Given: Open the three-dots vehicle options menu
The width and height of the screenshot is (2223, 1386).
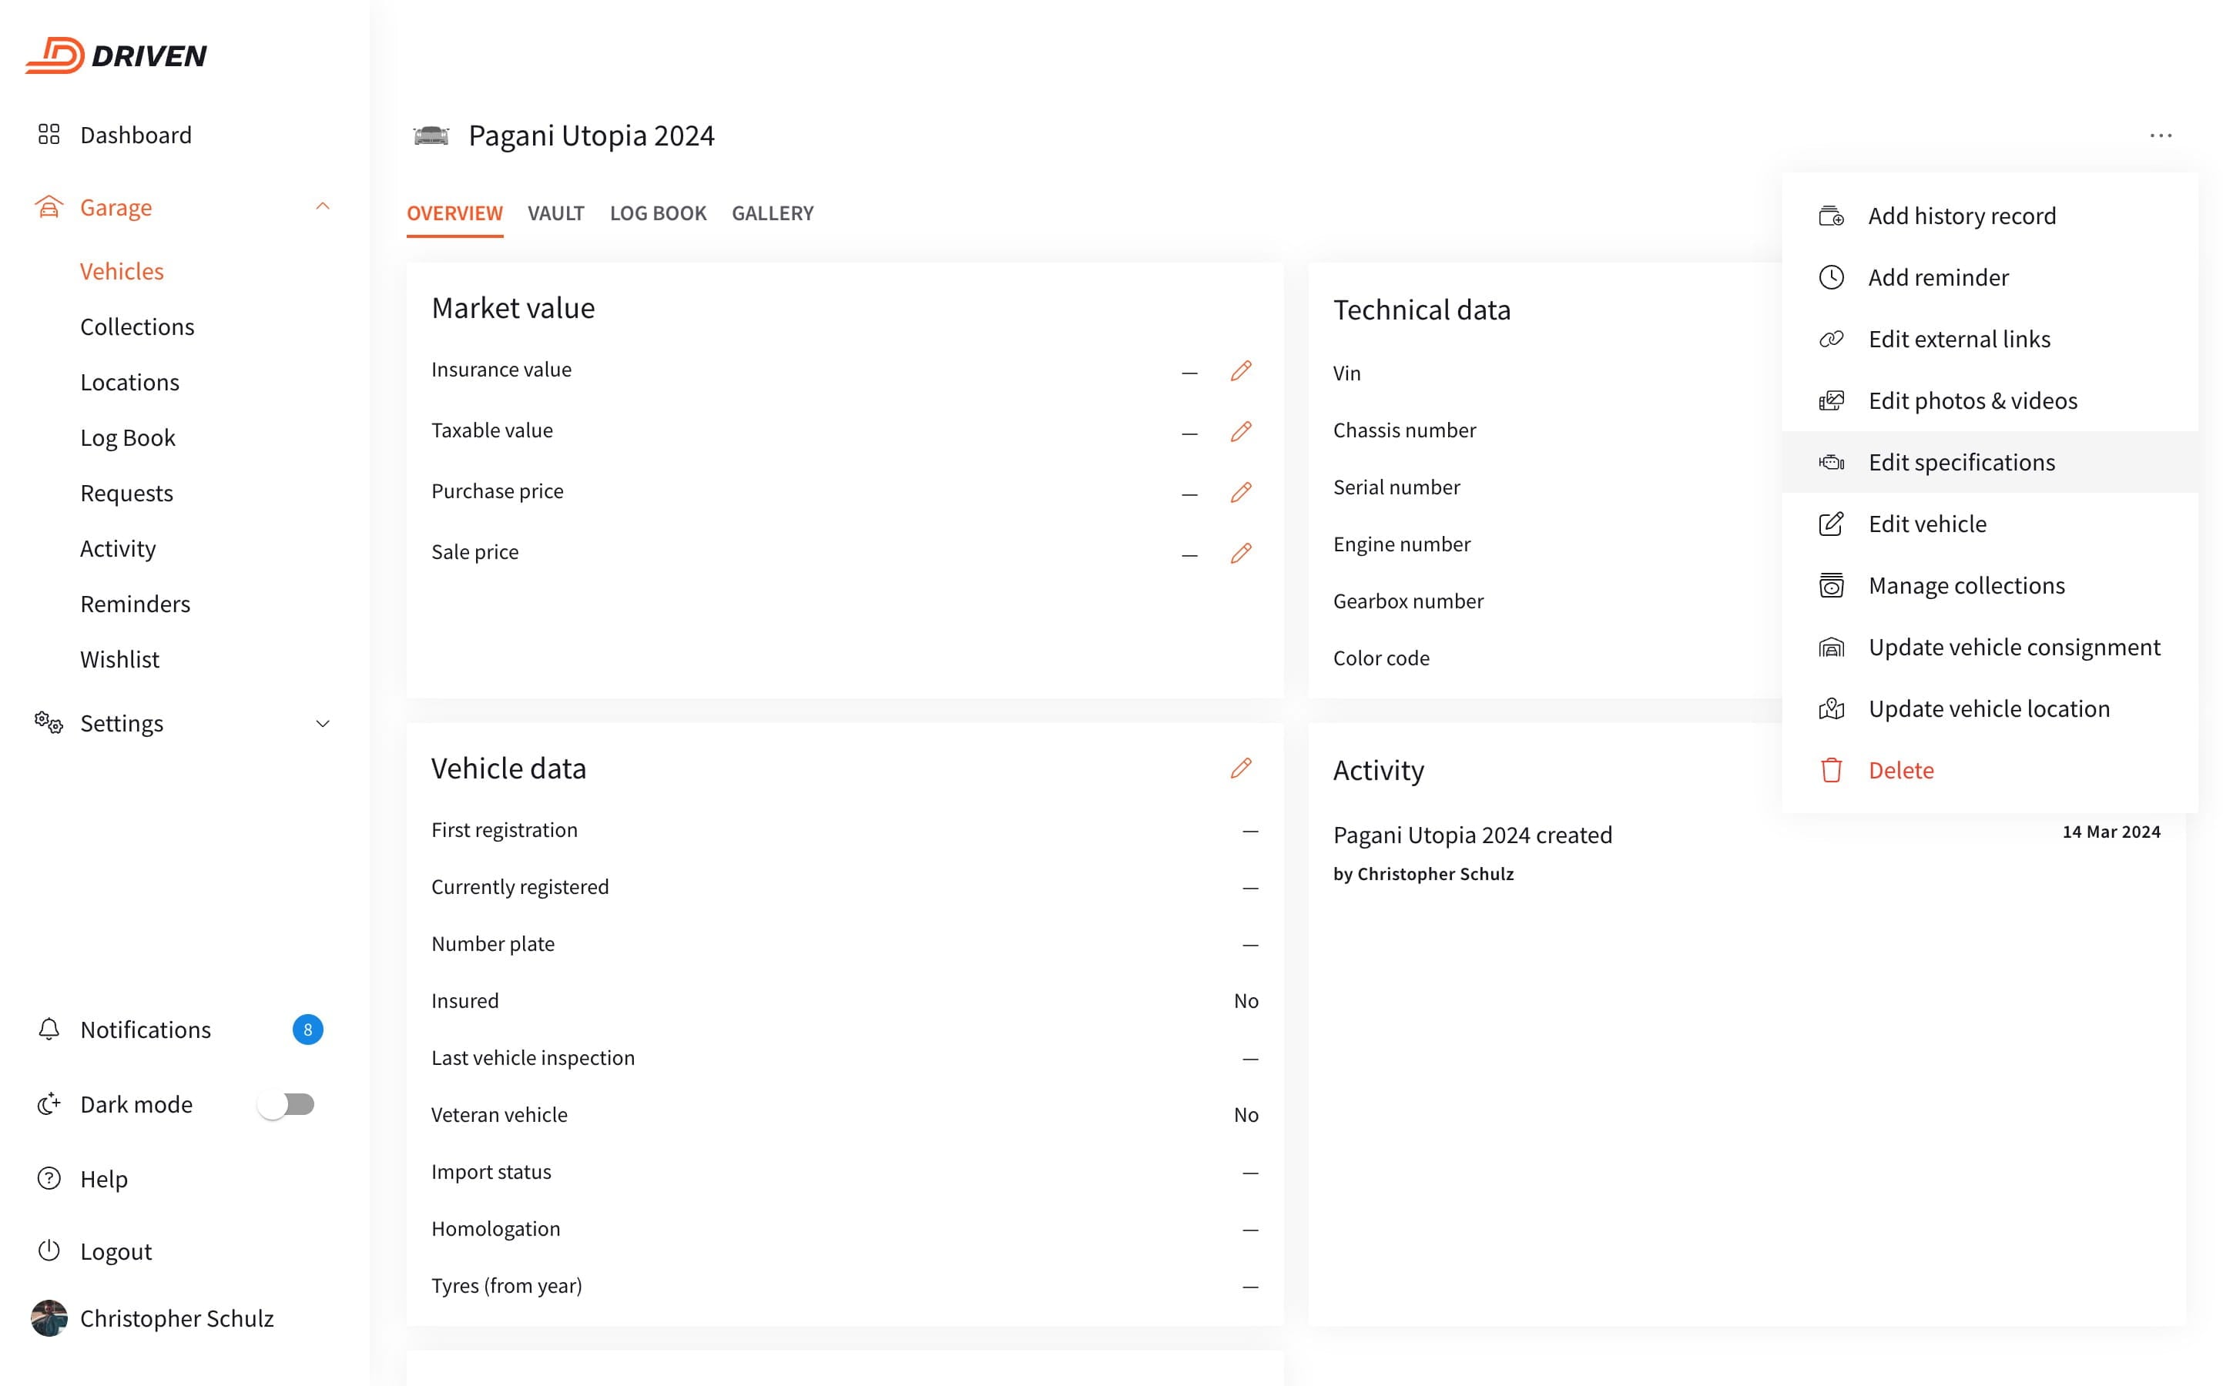Looking at the screenshot, I should coord(2160,136).
